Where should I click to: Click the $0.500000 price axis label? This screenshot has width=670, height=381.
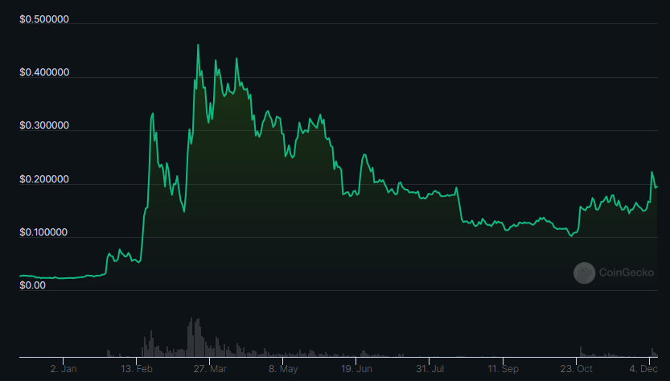coord(44,19)
